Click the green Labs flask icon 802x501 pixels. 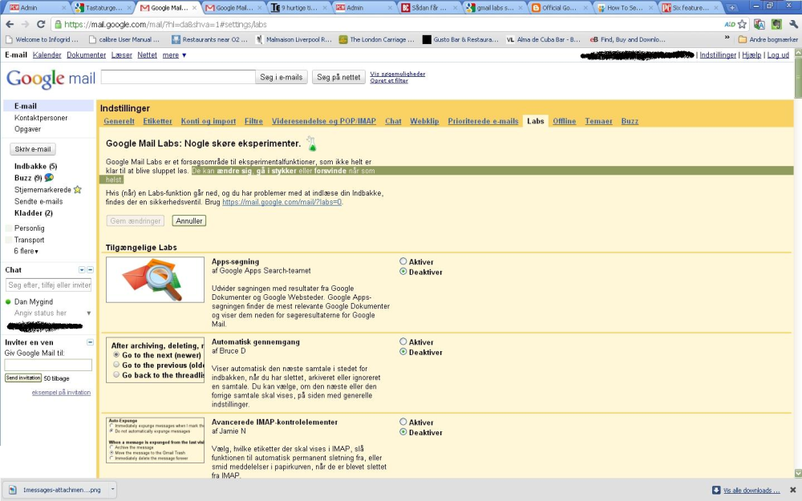[x=311, y=143]
